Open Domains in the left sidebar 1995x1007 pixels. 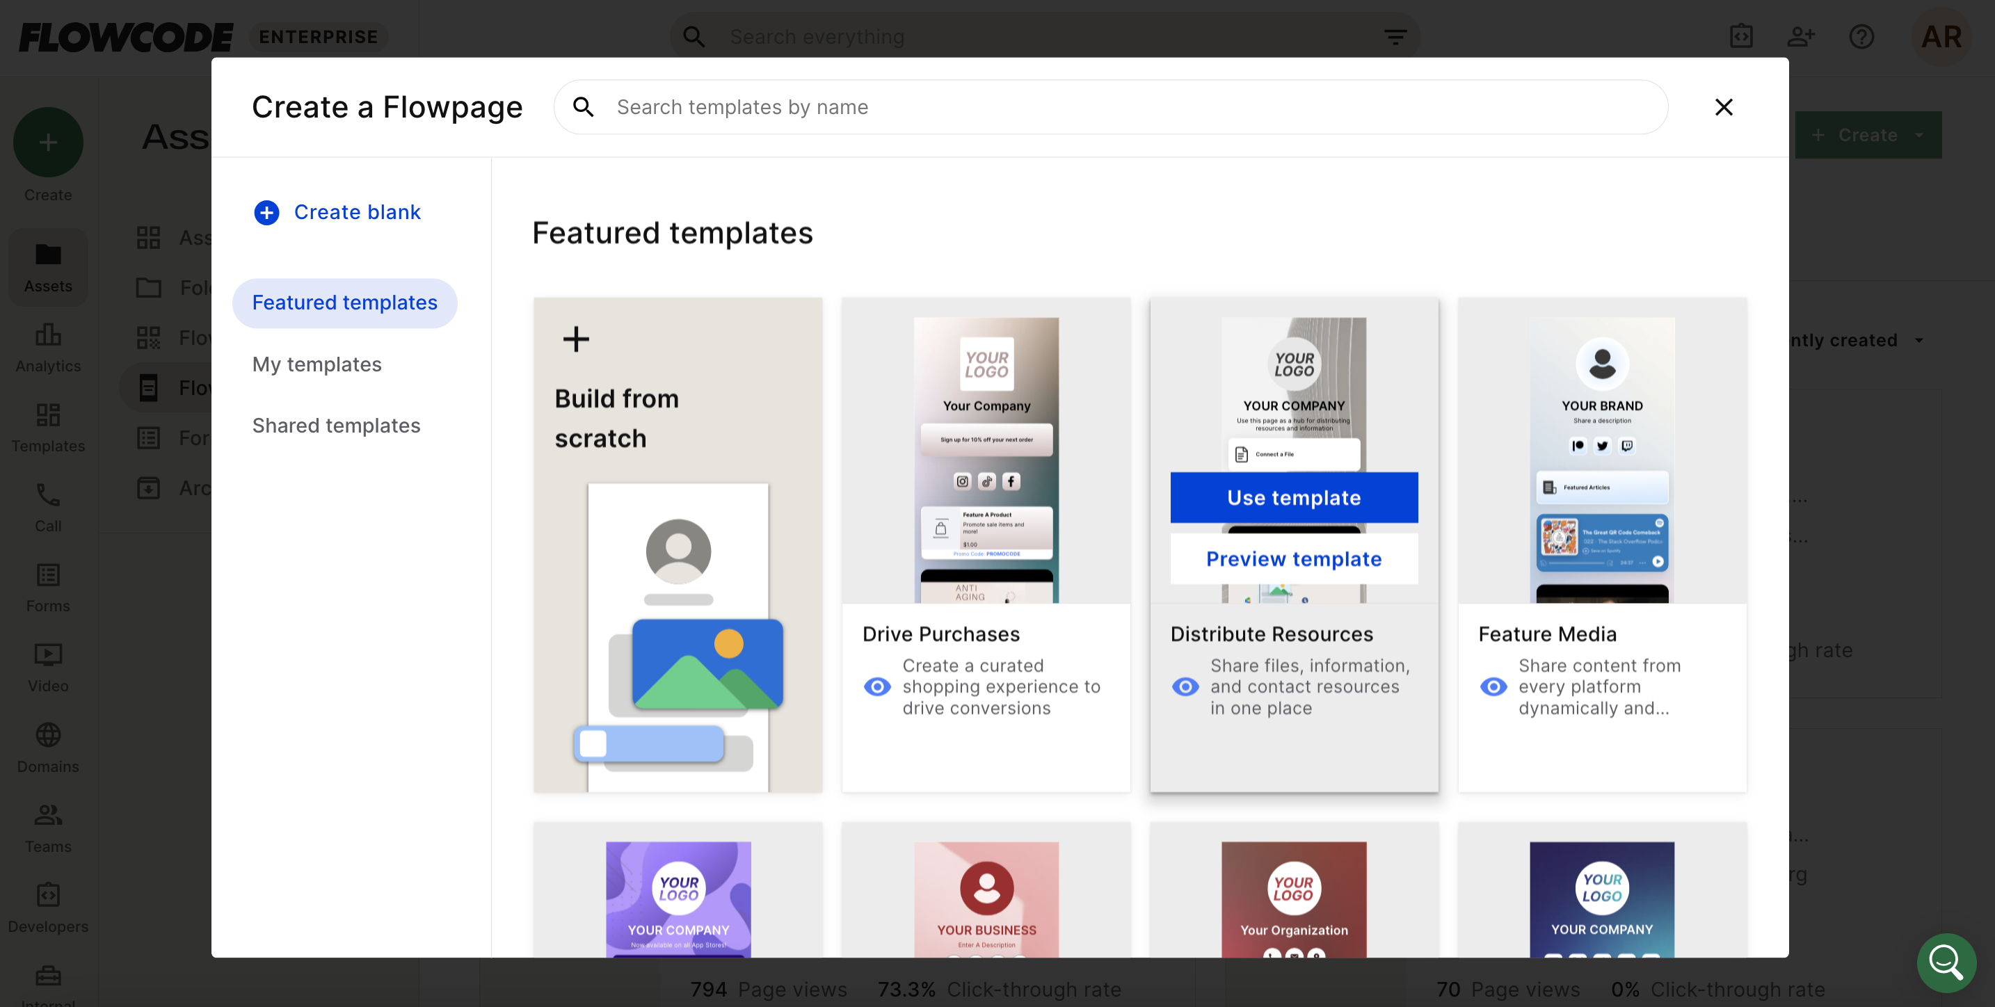point(48,748)
